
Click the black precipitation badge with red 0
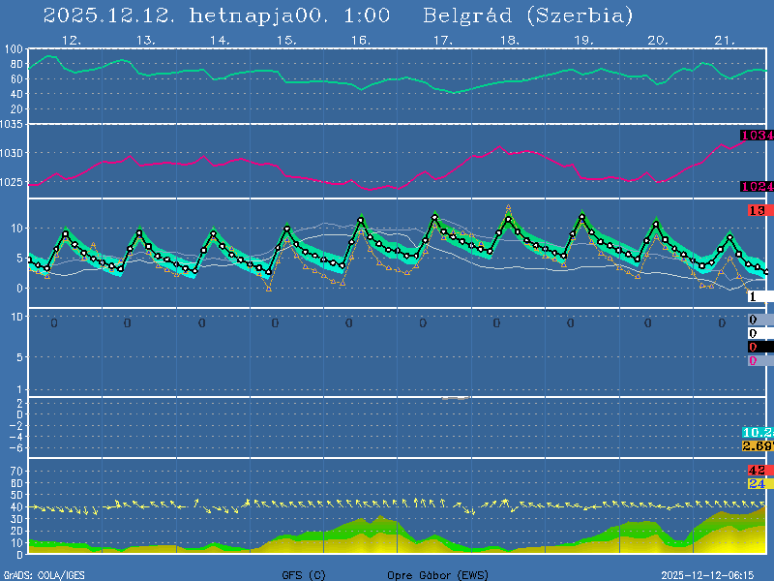(758, 347)
